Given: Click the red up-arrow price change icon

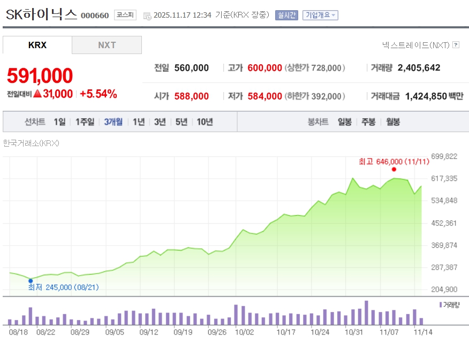Looking at the screenshot, I should (37, 94).
